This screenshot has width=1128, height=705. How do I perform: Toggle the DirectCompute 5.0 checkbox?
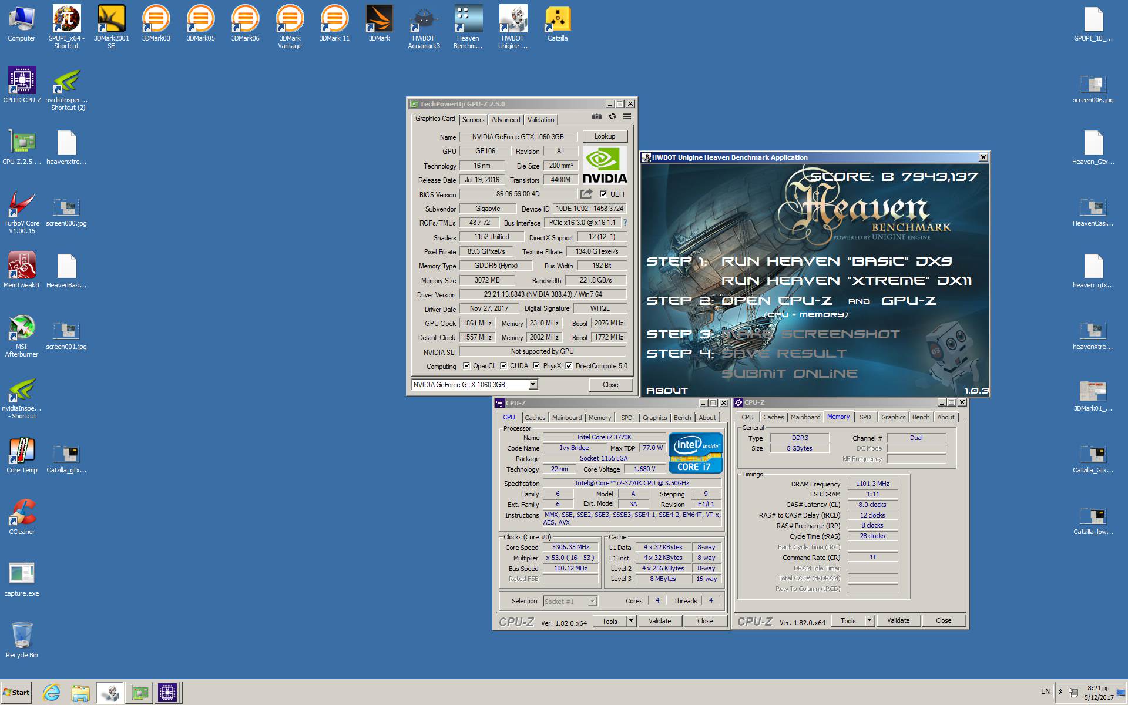tap(569, 365)
